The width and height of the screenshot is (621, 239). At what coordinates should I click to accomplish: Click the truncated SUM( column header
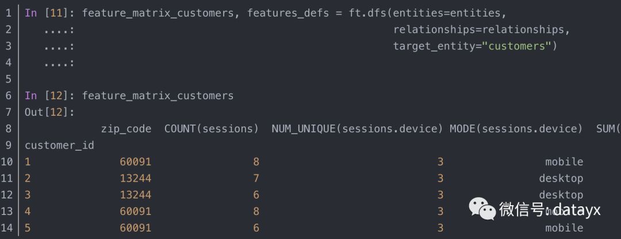[608, 129]
